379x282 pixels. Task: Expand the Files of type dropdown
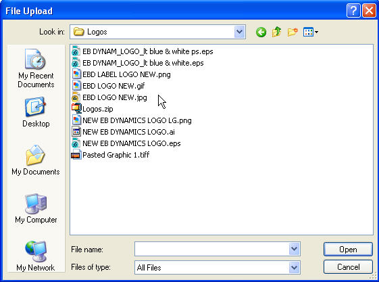[294, 268]
